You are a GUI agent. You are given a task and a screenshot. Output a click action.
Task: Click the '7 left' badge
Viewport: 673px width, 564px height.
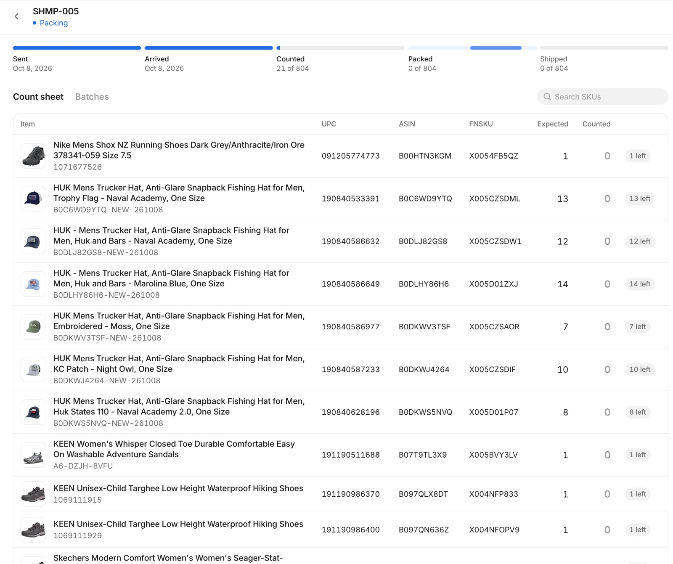(638, 327)
